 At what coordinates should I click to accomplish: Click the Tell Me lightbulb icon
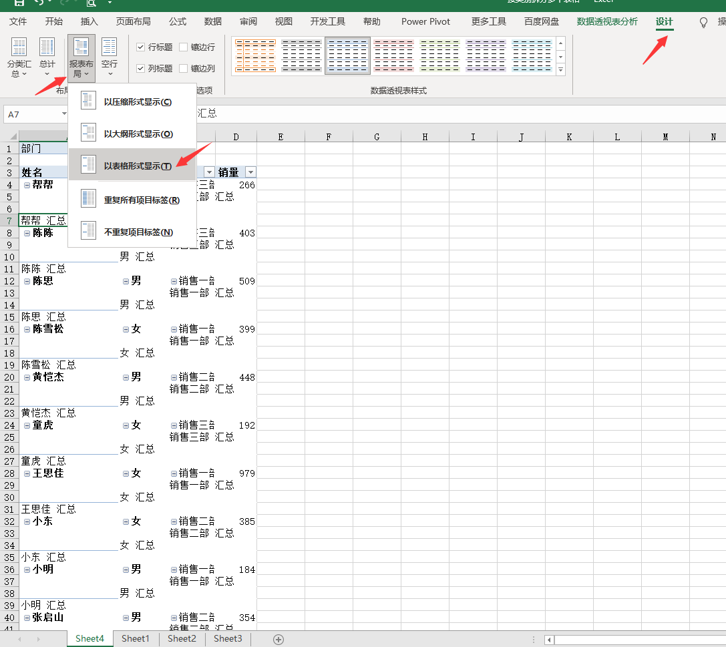click(703, 22)
